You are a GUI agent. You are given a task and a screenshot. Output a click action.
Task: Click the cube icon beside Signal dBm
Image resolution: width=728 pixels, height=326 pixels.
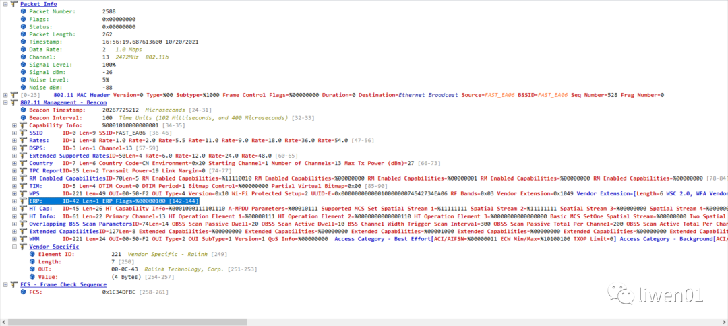pyautogui.click(x=23, y=72)
